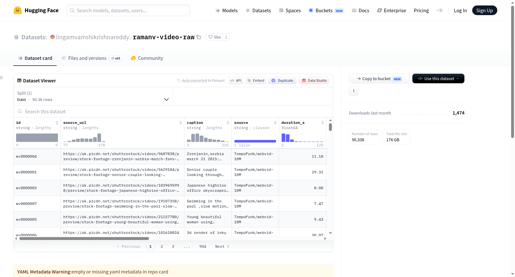Click the Hugging Face logo icon

click(18, 10)
